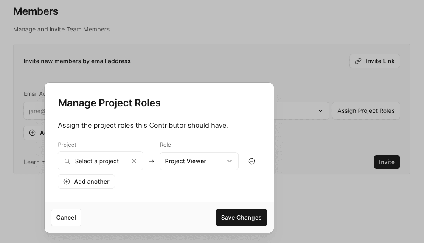Click the plus icon below the email field
Image resolution: width=424 pixels, height=243 pixels.
pyautogui.click(x=32, y=133)
